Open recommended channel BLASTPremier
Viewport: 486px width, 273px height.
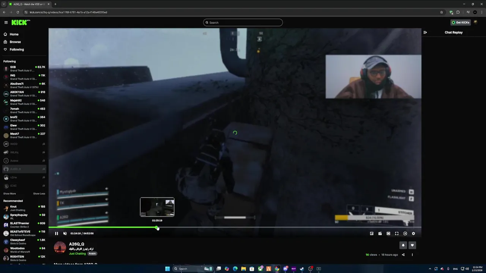tap(24, 225)
